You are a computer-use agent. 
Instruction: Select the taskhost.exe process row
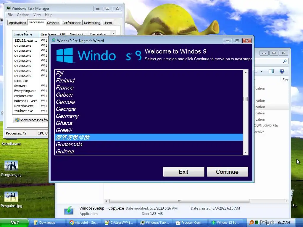pyautogui.click(x=31, y=111)
